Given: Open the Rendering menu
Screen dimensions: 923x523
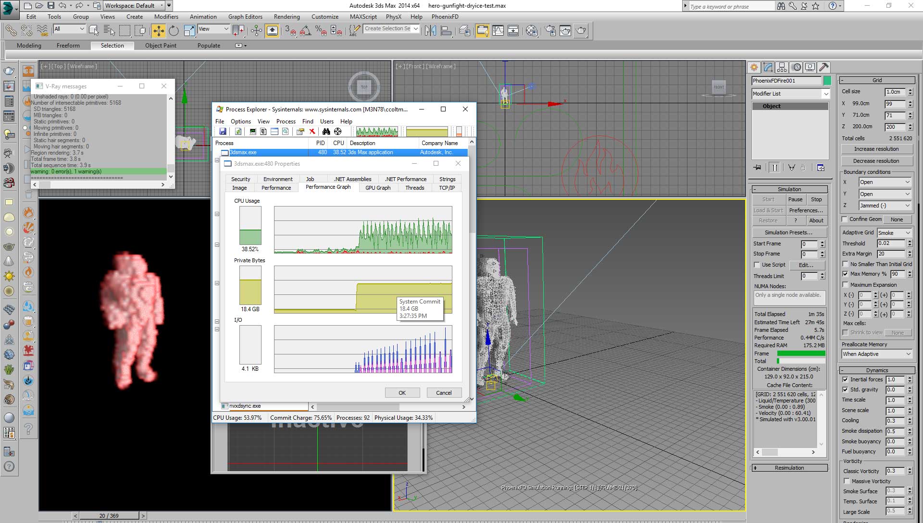Looking at the screenshot, I should tap(287, 16).
